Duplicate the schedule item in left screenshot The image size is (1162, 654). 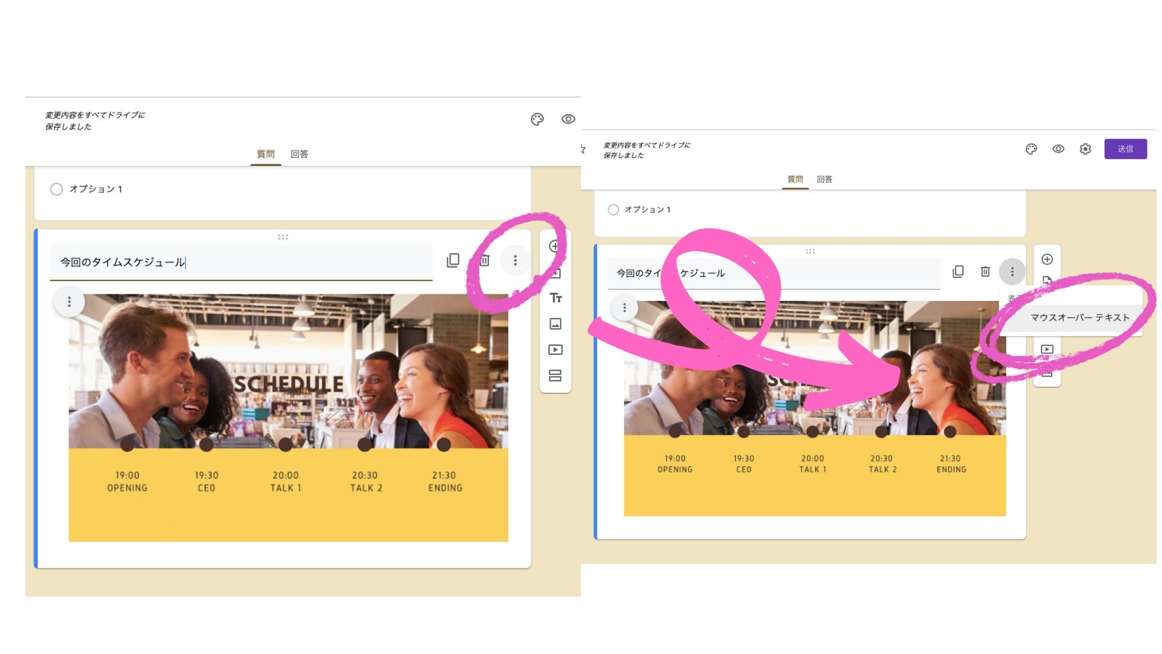453,260
